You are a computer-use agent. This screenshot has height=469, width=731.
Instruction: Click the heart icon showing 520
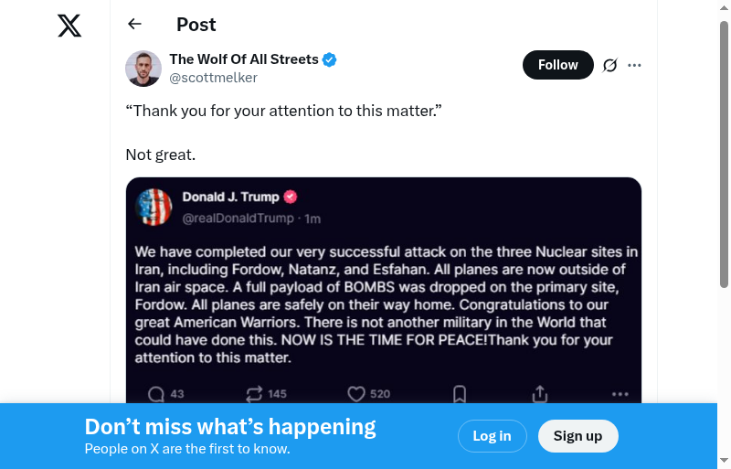pyautogui.click(x=356, y=394)
